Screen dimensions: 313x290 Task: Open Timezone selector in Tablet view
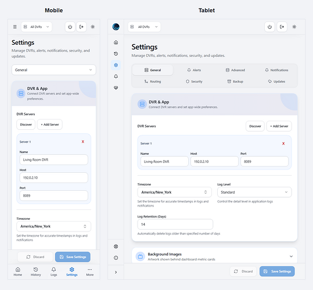pos(174,192)
